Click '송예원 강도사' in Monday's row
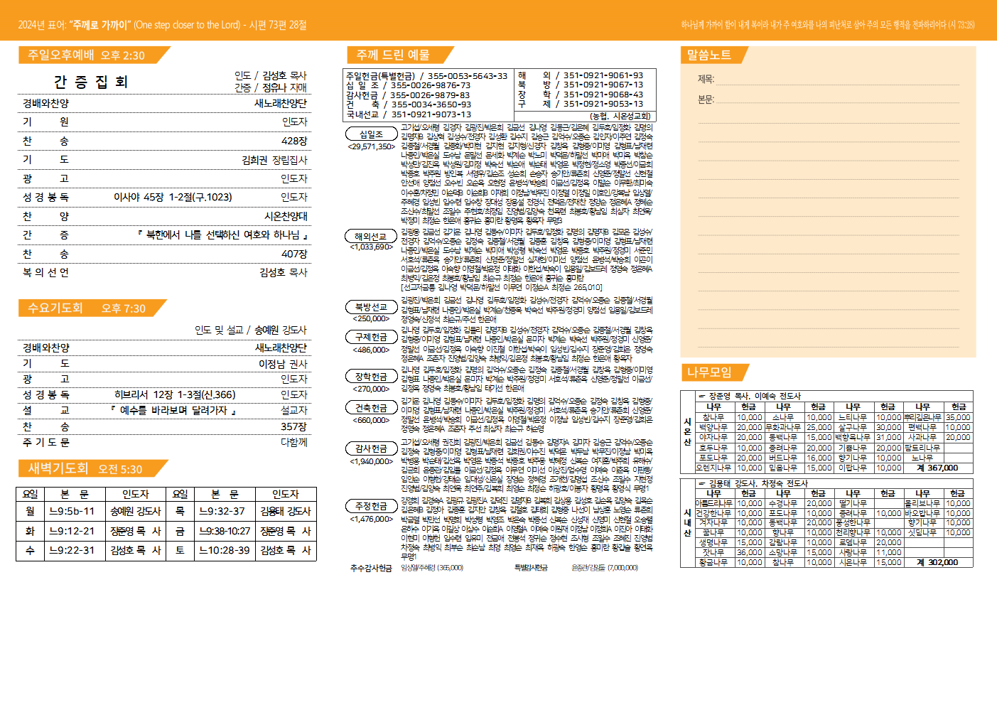The height and width of the screenshot is (705, 997). click(x=136, y=511)
